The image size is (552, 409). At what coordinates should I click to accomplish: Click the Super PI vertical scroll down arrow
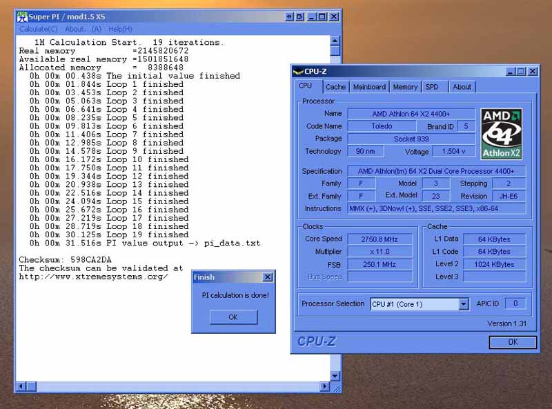click(x=335, y=377)
